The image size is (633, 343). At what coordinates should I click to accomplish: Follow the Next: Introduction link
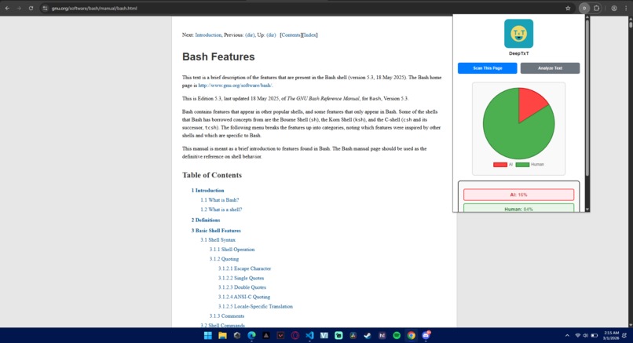pyautogui.click(x=208, y=35)
